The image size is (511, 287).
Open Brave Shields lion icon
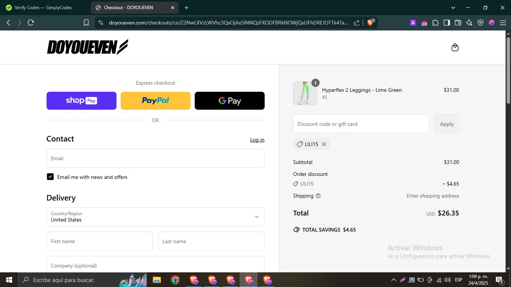pyautogui.click(x=371, y=22)
